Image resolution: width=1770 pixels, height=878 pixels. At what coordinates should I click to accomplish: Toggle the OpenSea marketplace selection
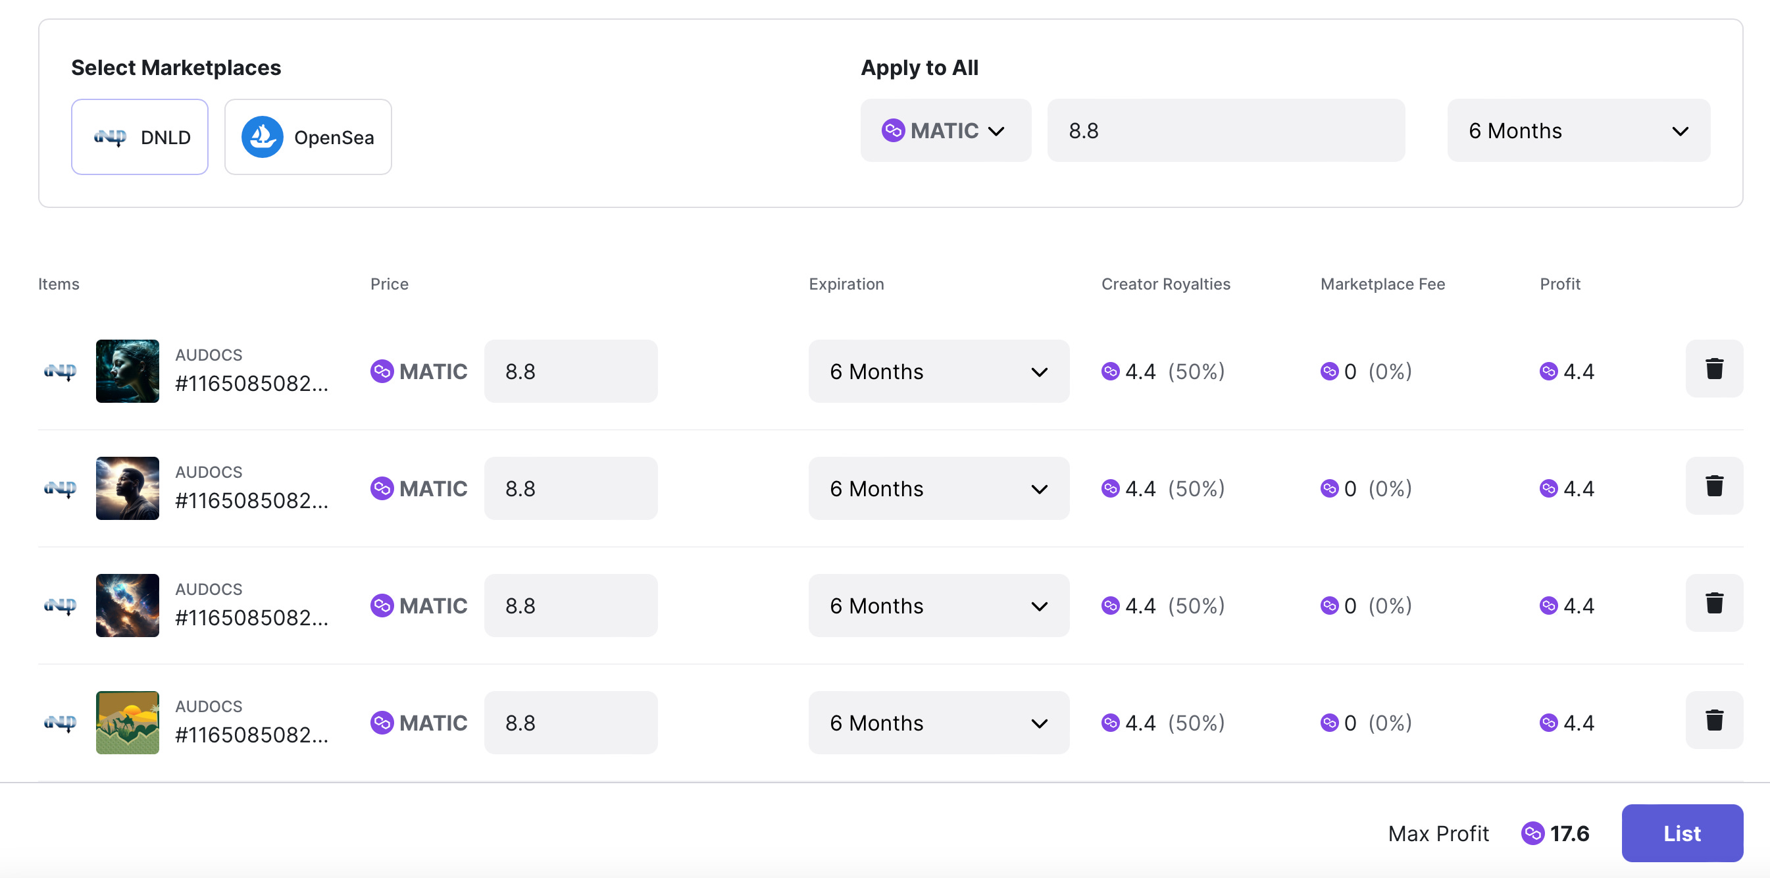pyautogui.click(x=308, y=137)
